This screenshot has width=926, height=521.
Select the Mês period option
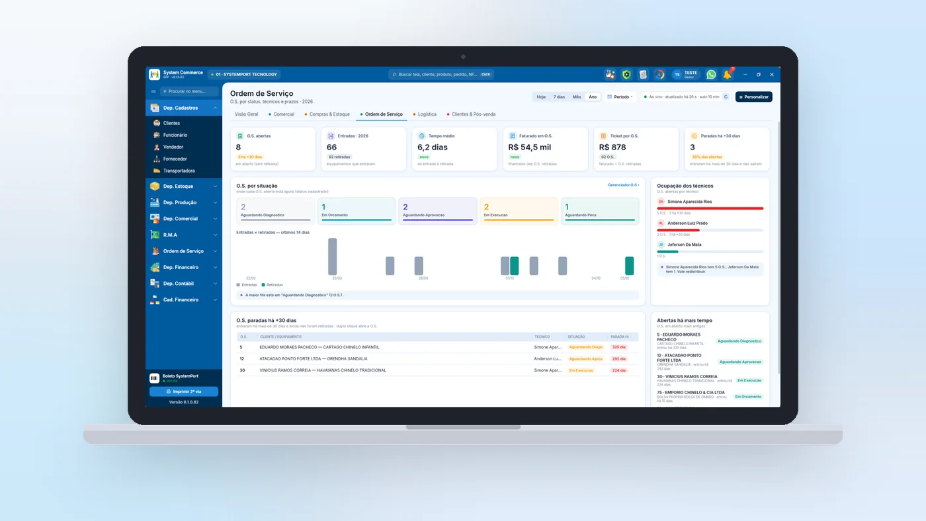(577, 97)
